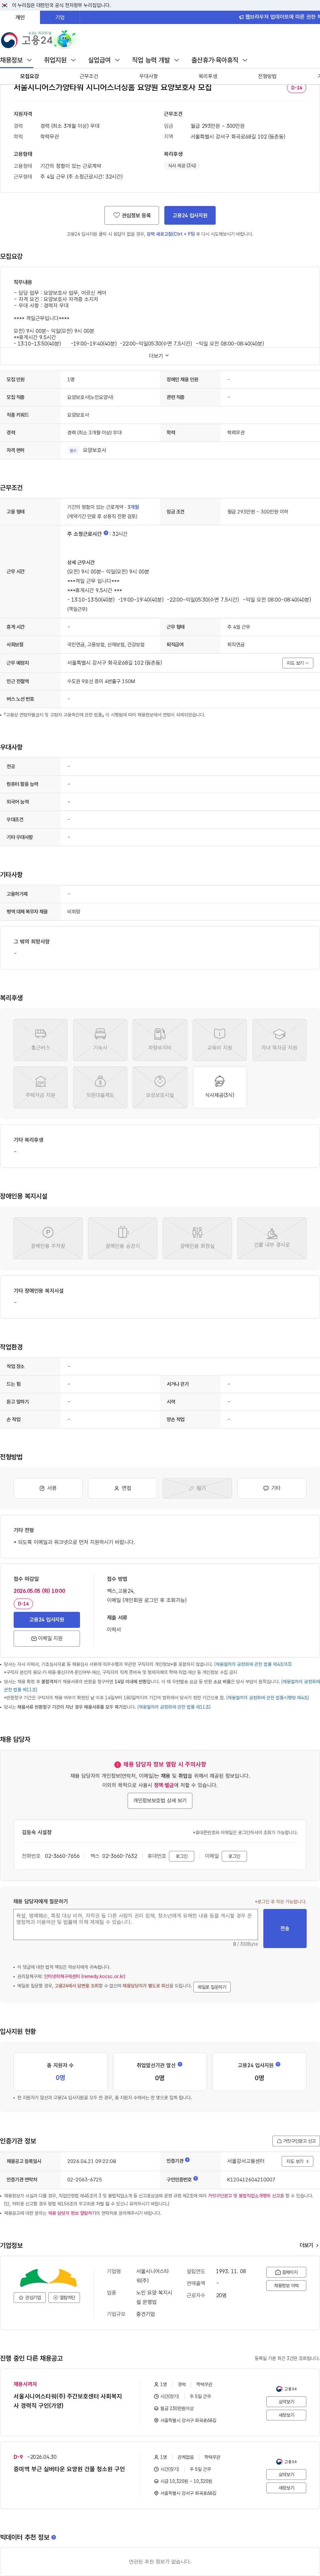Log in to view the 이메일 address
Screen dimensions: 320x2576
(234, 1856)
